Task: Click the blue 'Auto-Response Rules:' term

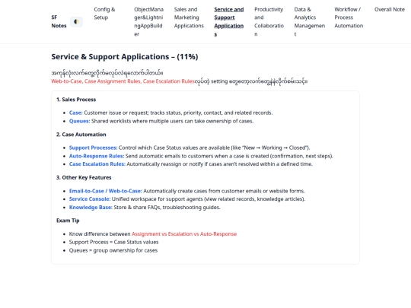Action: 97,156
